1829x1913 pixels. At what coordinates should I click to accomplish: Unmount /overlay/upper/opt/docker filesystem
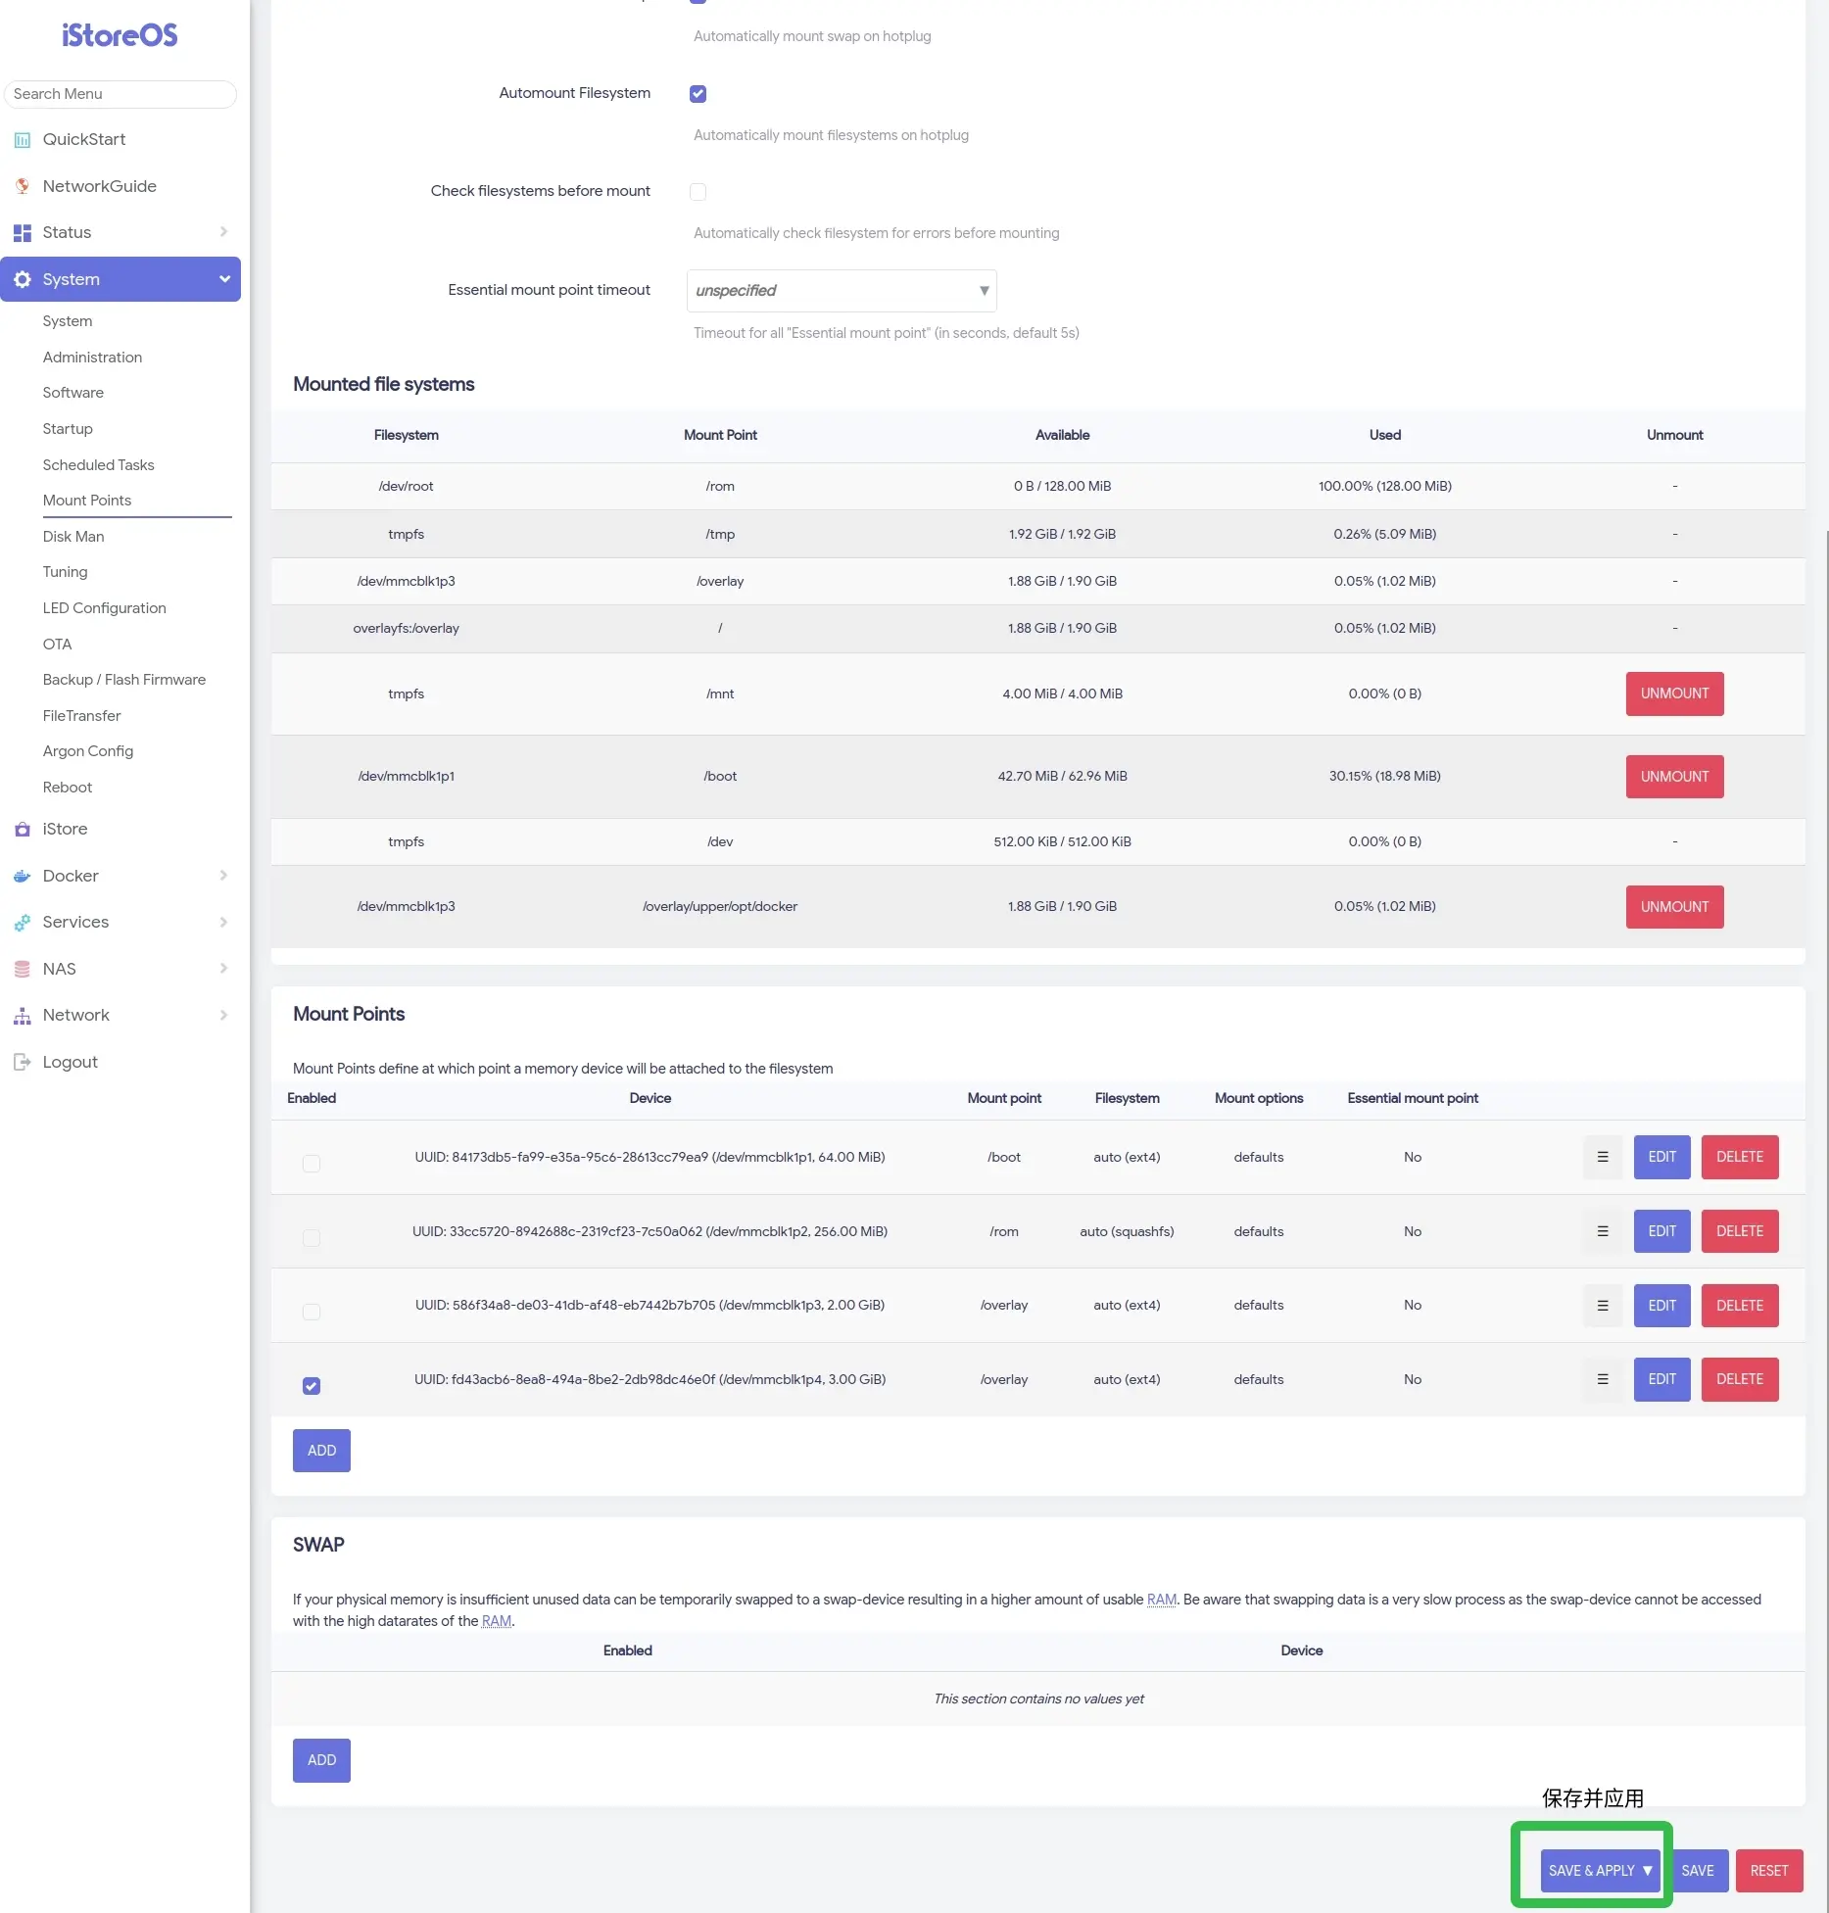pyautogui.click(x=1674, y=907)
